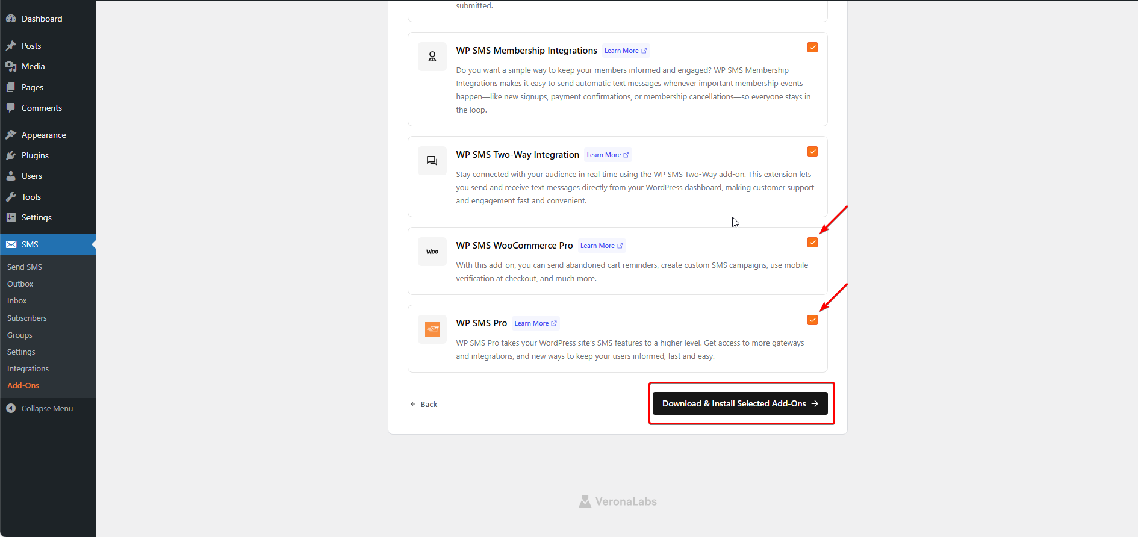Click the Posts pushpin icon

11,46
